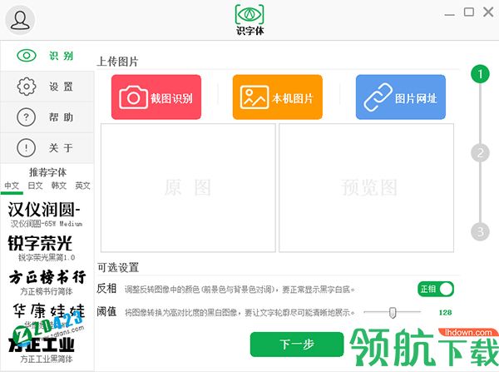Switch to the 韩文 font tab
This screenshot has width=499, height=372.
click(x=59, y=186)
